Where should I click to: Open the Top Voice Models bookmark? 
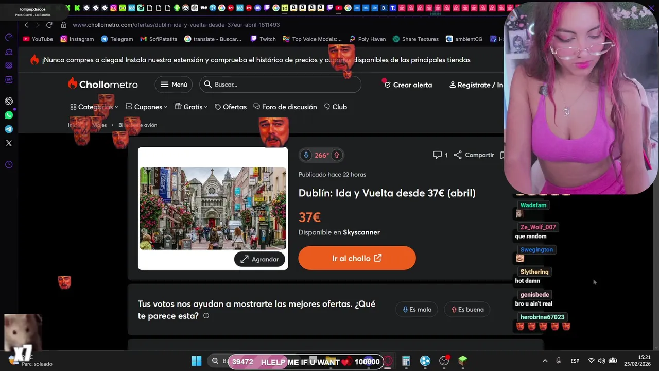coord(312,39)
